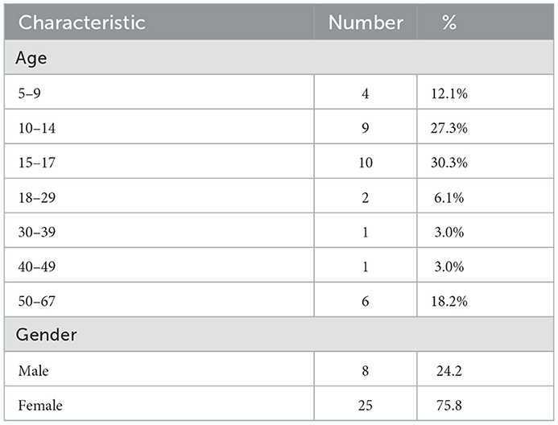
Task: Select the Male row label
Action: [34, 371]
